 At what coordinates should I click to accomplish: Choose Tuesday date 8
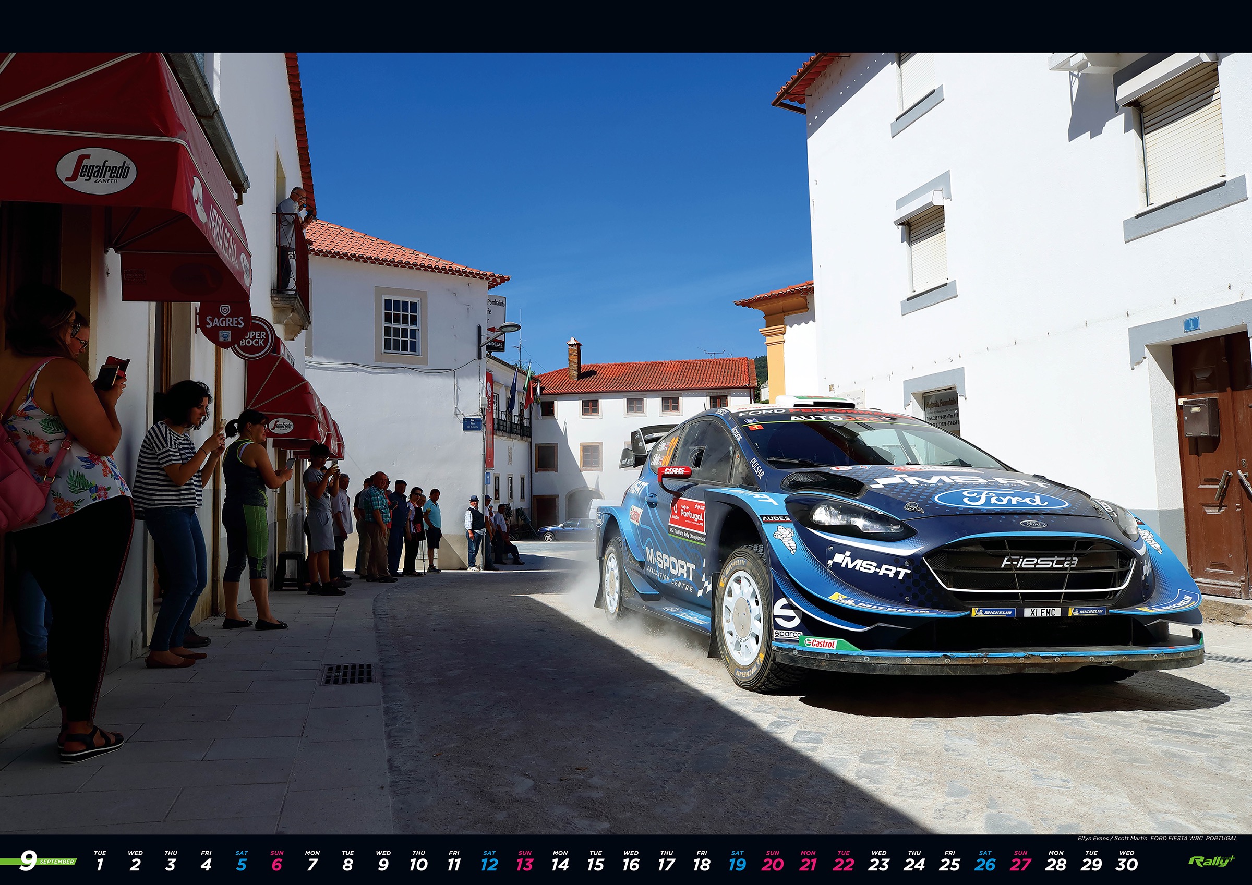[x=348, y=864]
